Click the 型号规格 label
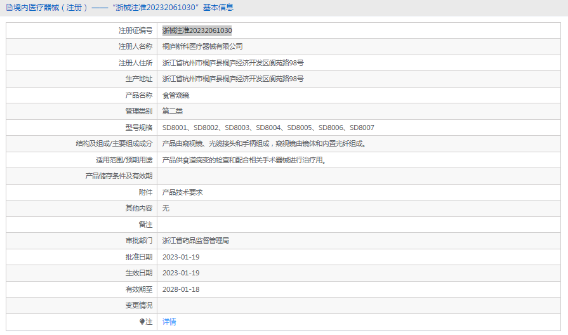Screen dimensions: 568x335 (139, 128)
